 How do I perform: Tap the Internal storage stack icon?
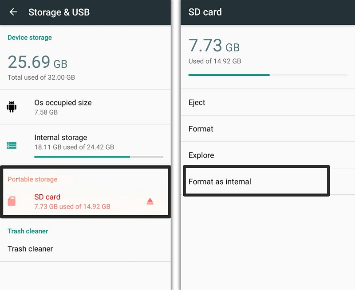click(12, 145)
